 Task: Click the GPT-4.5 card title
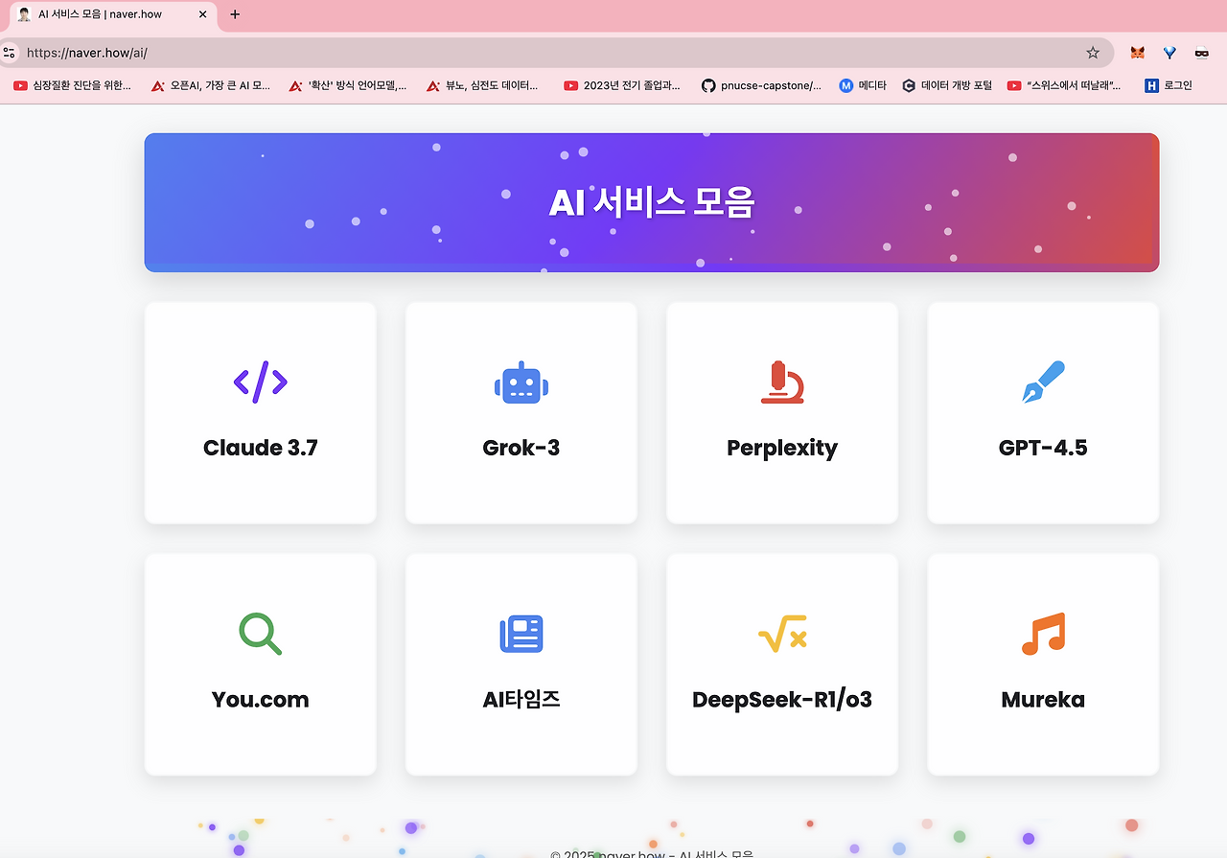(x=1043, y=448)
